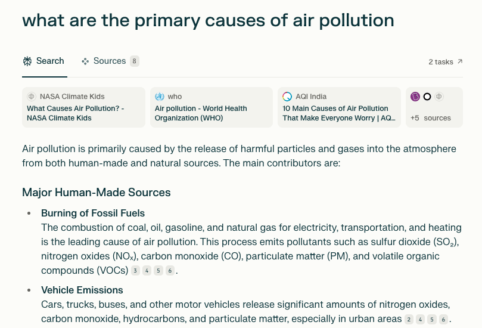The image size is (482, 328).
Task: Click the black ring source icon
Action: click(x=427, y=97)
